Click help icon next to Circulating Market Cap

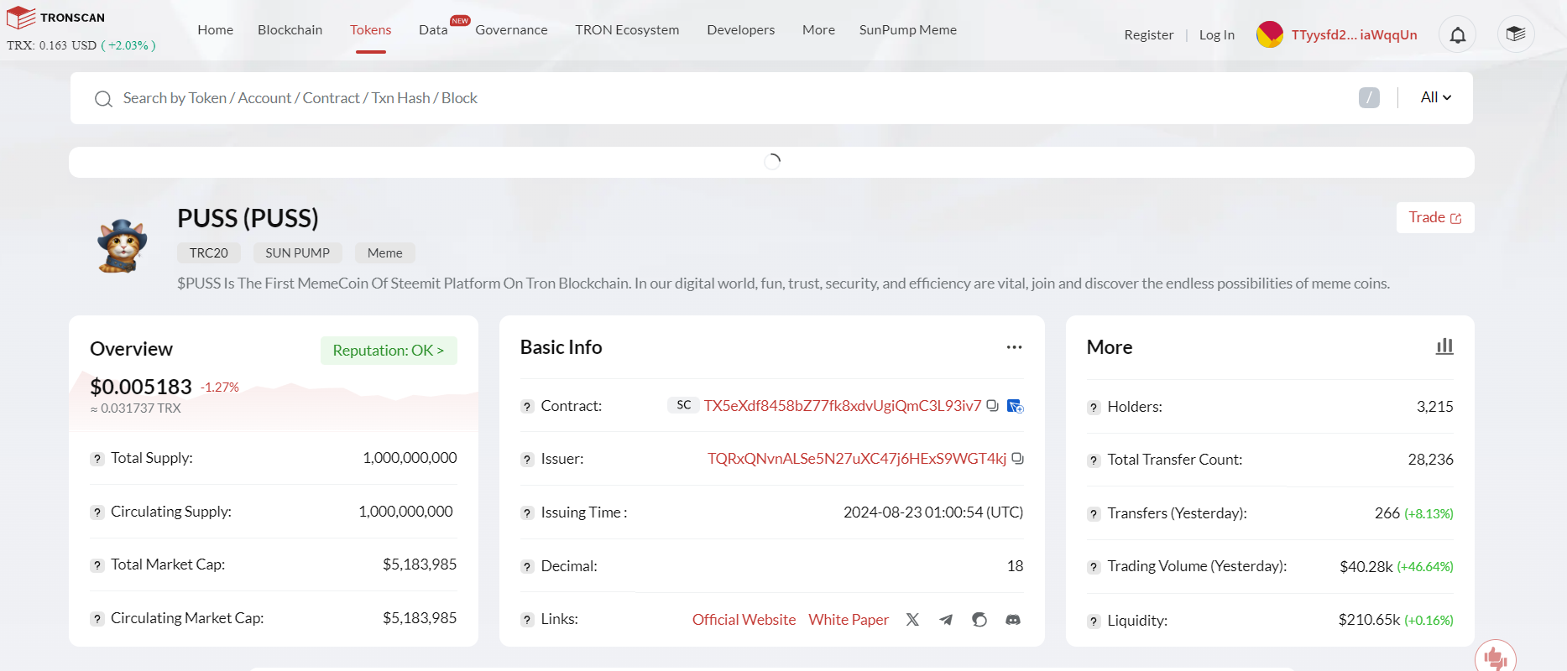97,619
